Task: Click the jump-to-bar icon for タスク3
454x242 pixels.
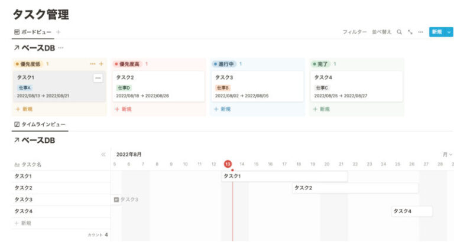Action: click(116, 200)
